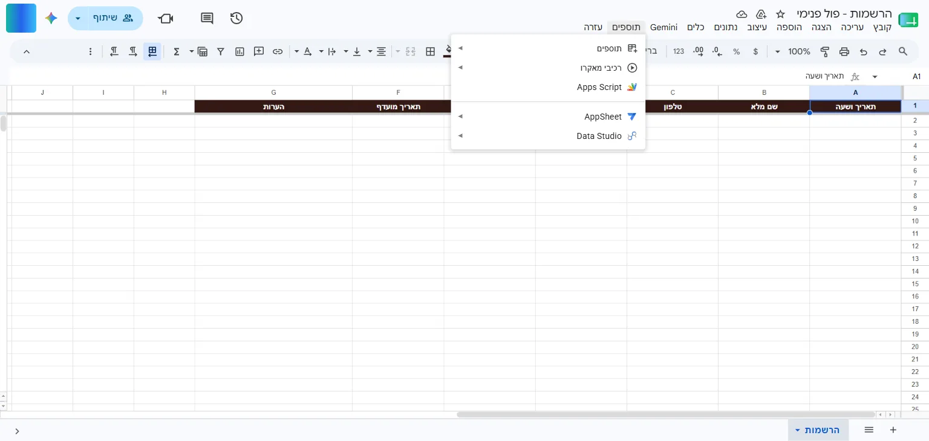Open the Gemini menu
This screenshot has width=929, height=441.
pyautogui.click(x=663, y=27)
